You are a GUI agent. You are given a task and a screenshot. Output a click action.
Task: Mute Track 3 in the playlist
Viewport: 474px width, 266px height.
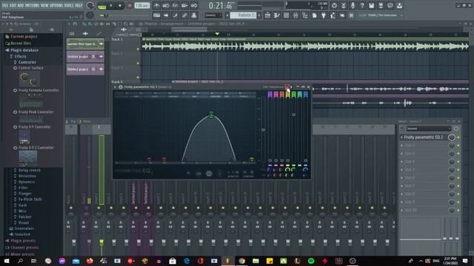pos(138,77)
